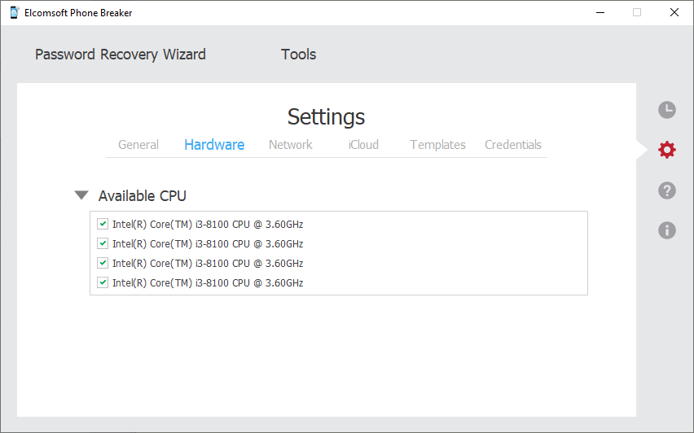Toggle the fourth i3-8100 CPU checkbox
The height and width of the screenshot is (433, 694).
103,282
